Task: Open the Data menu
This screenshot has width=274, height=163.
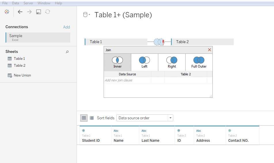Action: (16, 3)
